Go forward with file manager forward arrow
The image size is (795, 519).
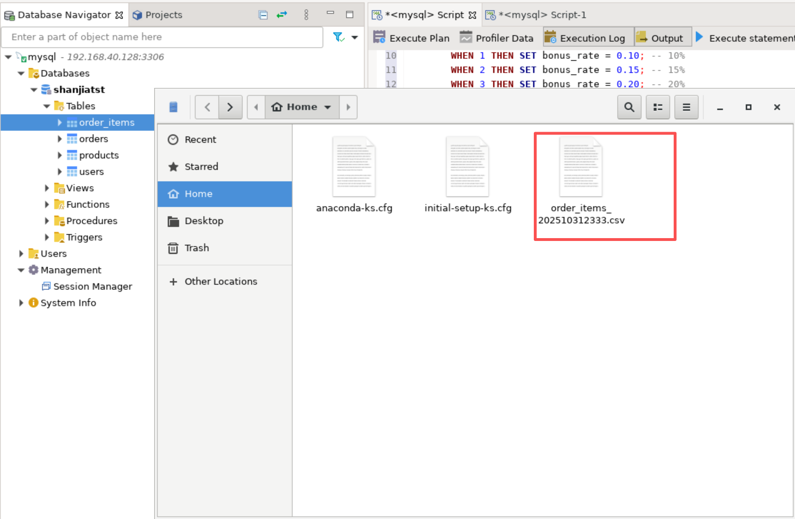pyautogui.click(x=230, y=107)
